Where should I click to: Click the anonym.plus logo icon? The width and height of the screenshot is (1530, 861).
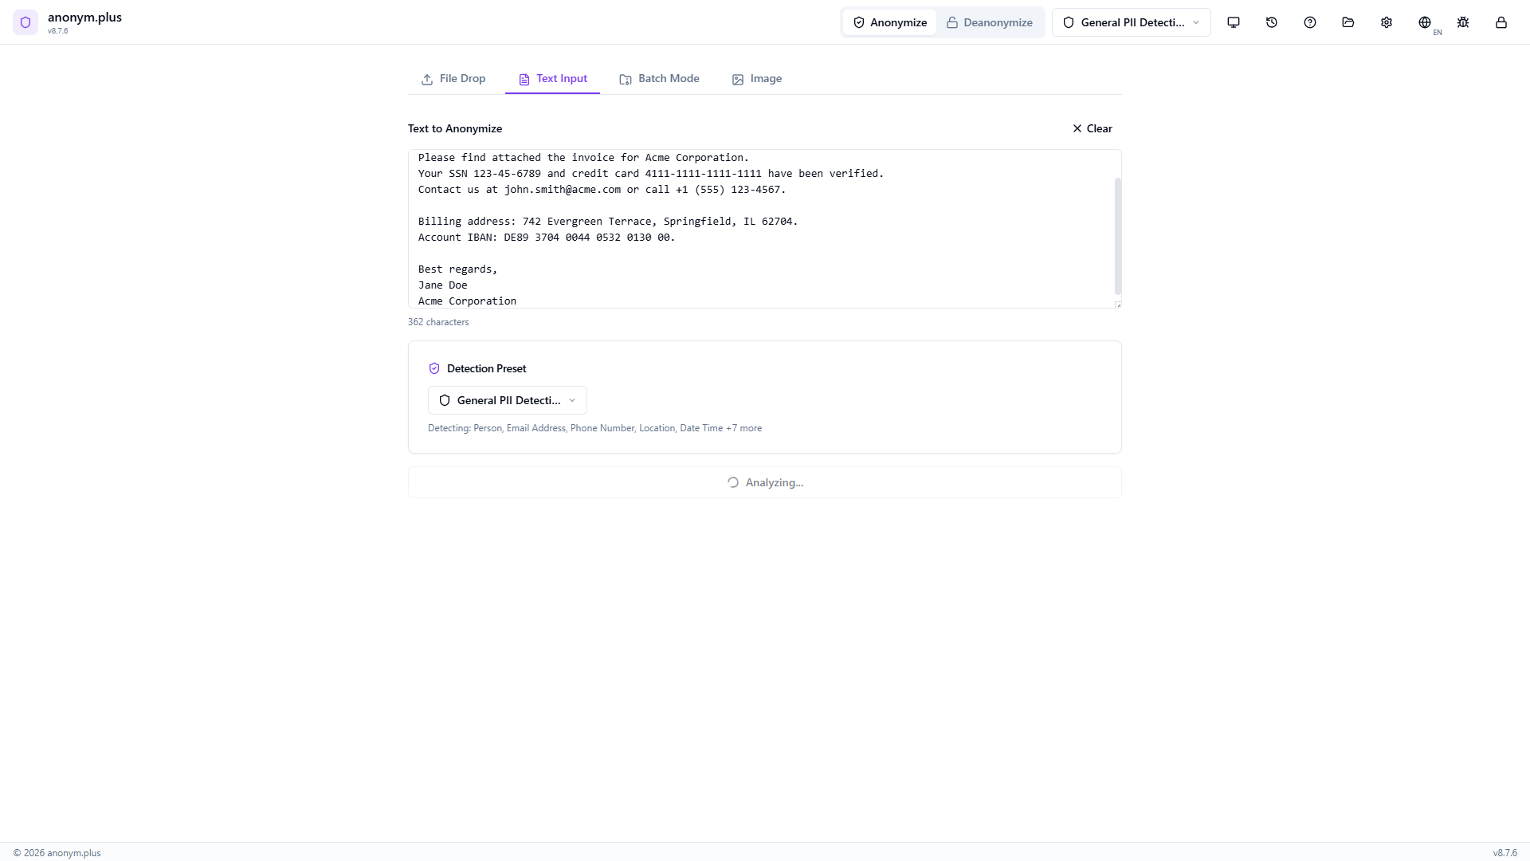[x=25, y=22]
